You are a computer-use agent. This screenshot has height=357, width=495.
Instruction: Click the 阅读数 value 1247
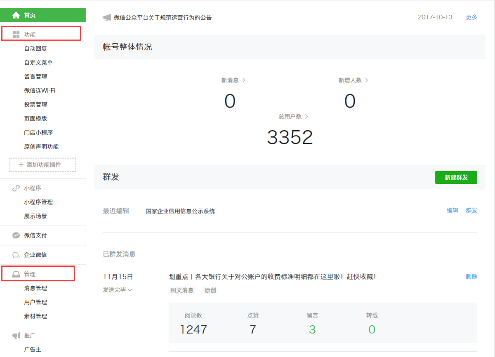[193, 329]
